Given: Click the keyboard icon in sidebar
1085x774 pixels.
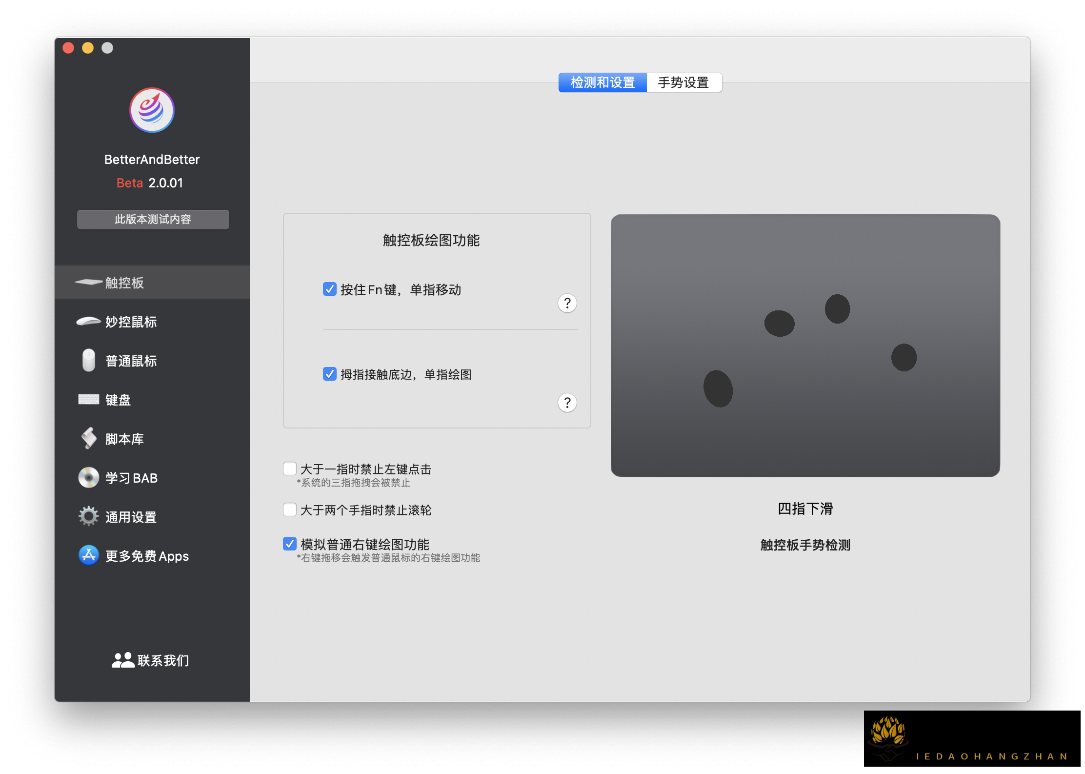Looking at the screenshot, I should (x=88, y=399).
